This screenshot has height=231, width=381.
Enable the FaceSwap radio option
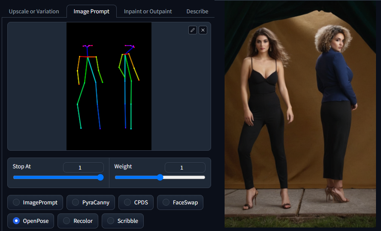click(180, 202)
